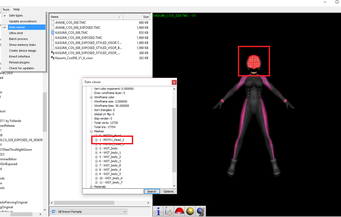
Task: Click the Data viewer search text field
Action: click(113, 191)
